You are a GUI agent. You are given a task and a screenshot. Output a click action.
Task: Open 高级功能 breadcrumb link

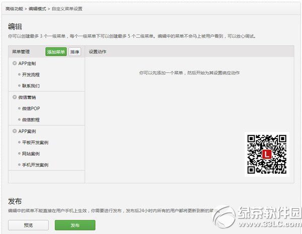[x=14, y=9]
